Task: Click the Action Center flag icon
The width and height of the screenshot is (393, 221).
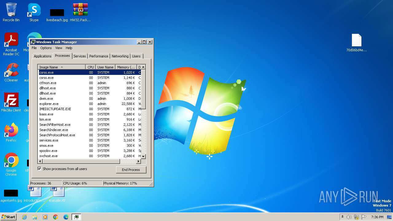Action: [x=364, y=217]
